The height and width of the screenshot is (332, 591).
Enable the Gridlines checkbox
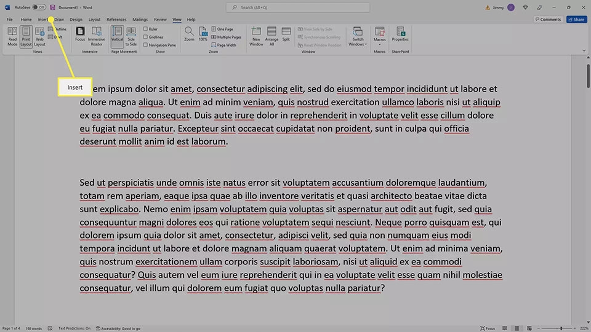[145, 37]
